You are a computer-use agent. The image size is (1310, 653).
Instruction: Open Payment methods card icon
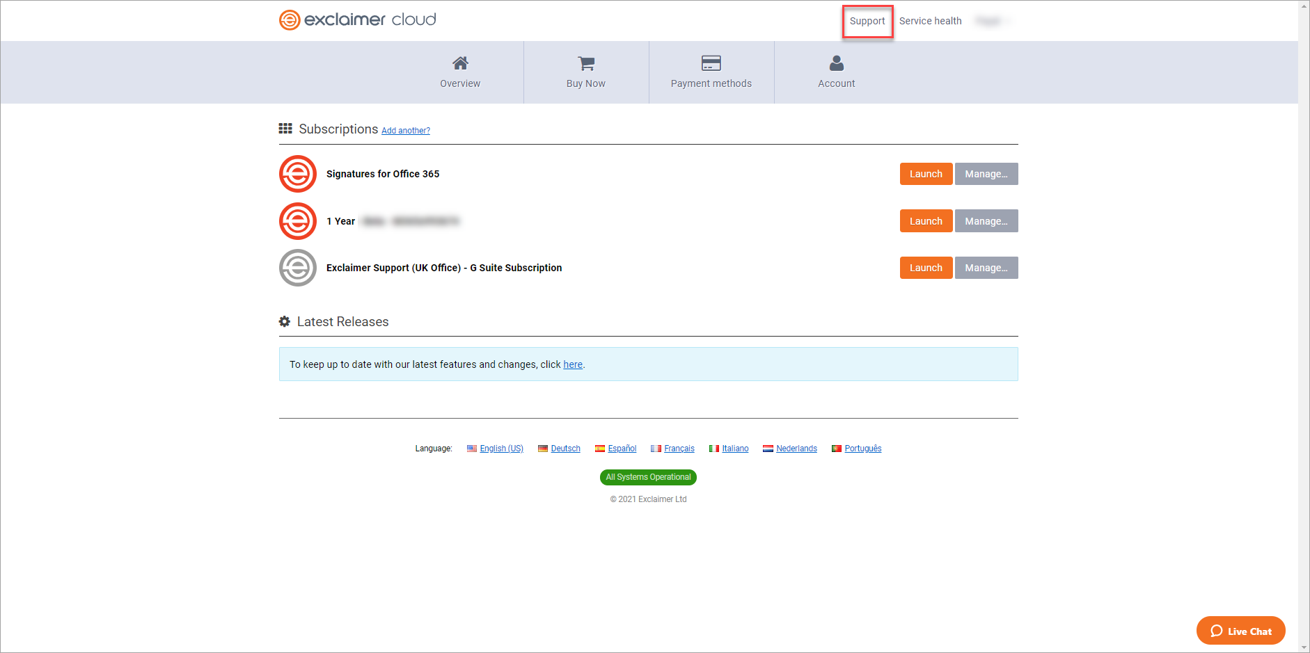pyautogui.click(x=711, y=63)
